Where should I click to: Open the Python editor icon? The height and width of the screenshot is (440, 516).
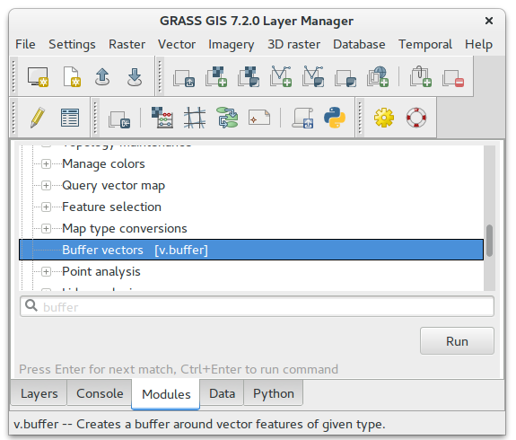335,118
